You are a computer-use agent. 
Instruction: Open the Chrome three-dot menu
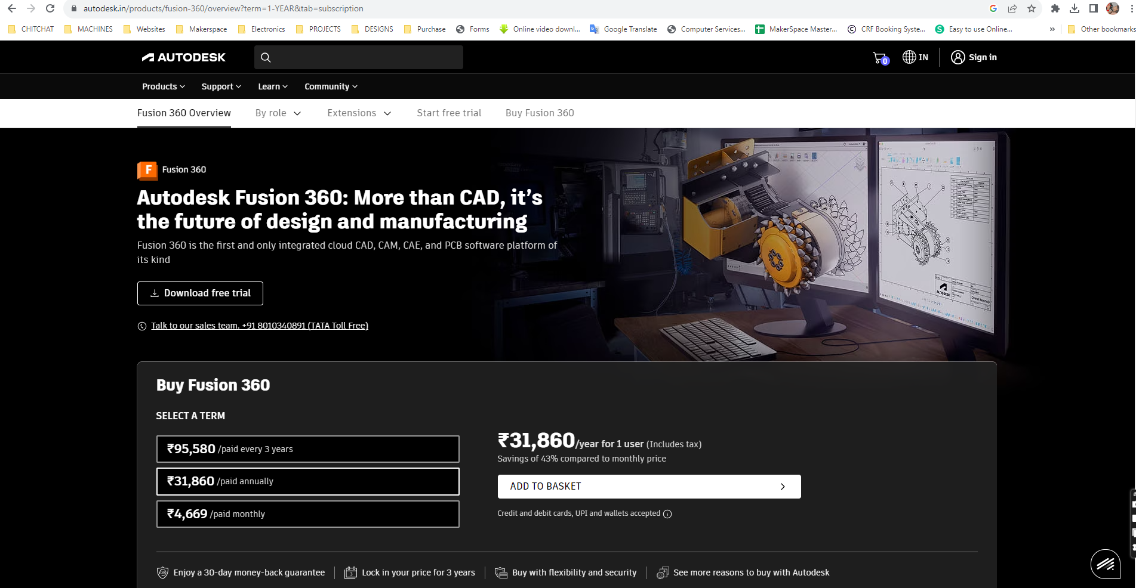[1131, 8]
